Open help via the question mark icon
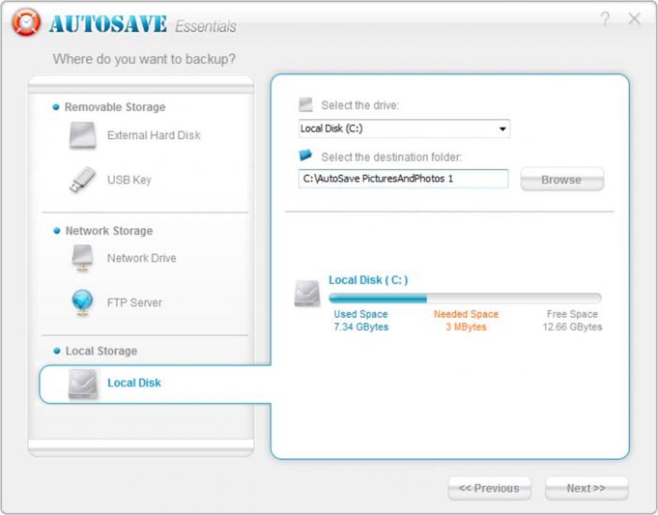 (604, 19)
